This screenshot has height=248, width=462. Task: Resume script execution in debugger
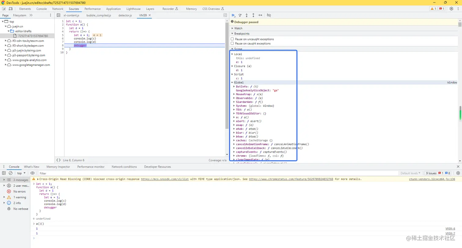(233, 15)
